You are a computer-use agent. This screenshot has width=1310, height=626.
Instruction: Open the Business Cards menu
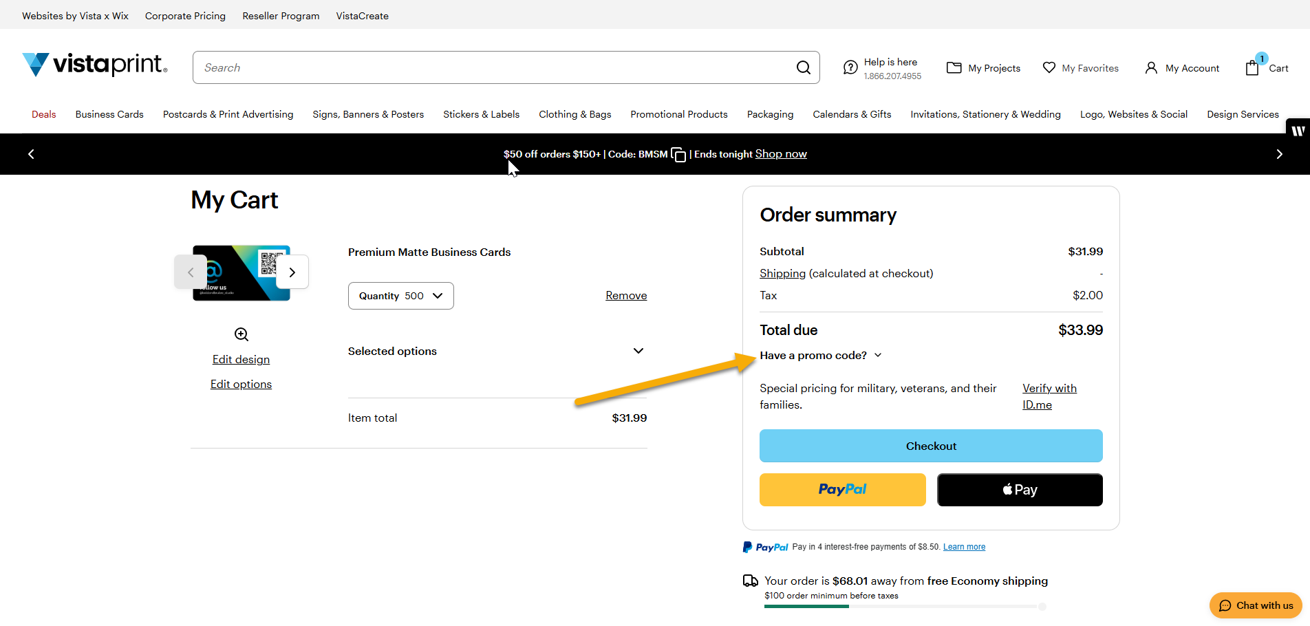coord(109,114)
